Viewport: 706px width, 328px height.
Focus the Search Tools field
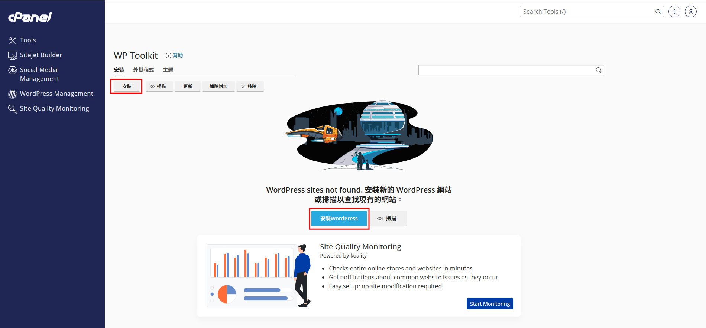592,12
